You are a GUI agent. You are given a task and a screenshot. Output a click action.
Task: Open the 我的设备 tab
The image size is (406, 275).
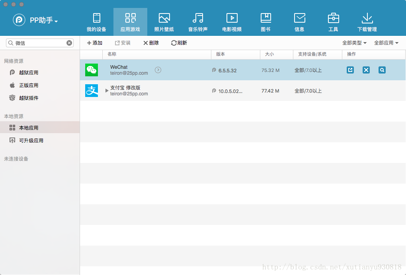97,22
